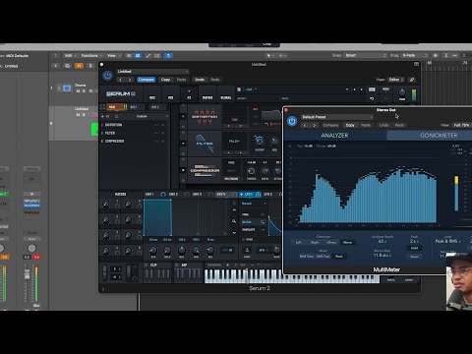Toggle the Serum 2 plugin power button
The width and height of the screenshot is (472, 354).
tap(107, 76)
